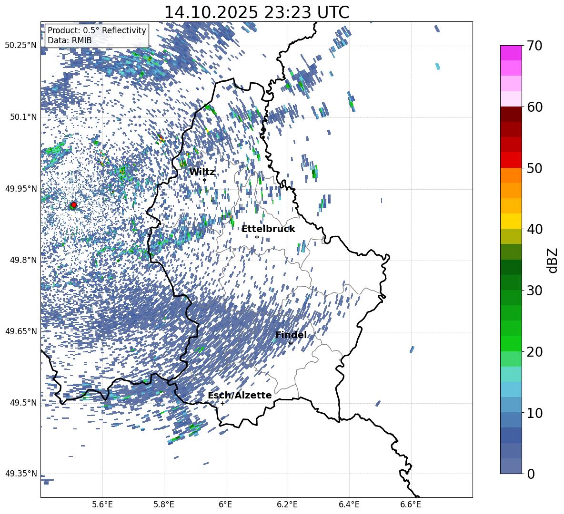This screenshot has width=564, height=514.
Task: Click the 30 colorbar tick label
Action: coord(534,291)
